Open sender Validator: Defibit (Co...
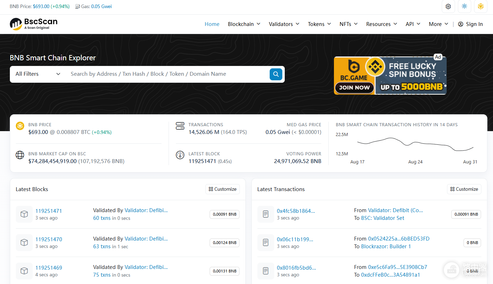The image size is (493, 284). coord(395,210)
